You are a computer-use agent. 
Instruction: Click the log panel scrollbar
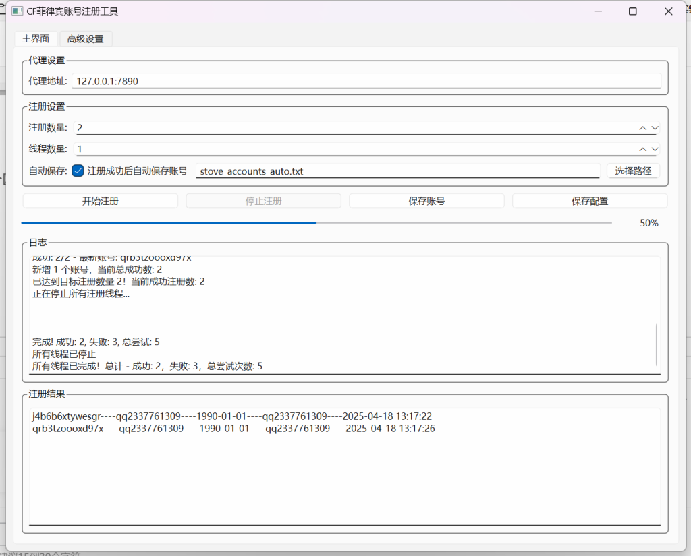pos(657,344)
